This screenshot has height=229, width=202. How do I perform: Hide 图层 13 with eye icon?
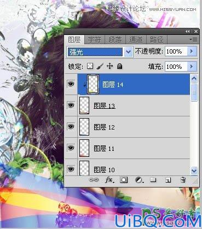coord(71,105)
